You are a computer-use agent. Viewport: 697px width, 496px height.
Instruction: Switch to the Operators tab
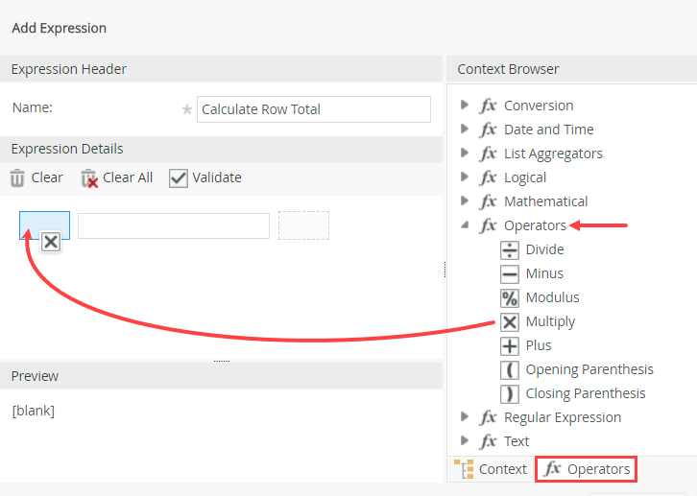click(x=587, y=469)
